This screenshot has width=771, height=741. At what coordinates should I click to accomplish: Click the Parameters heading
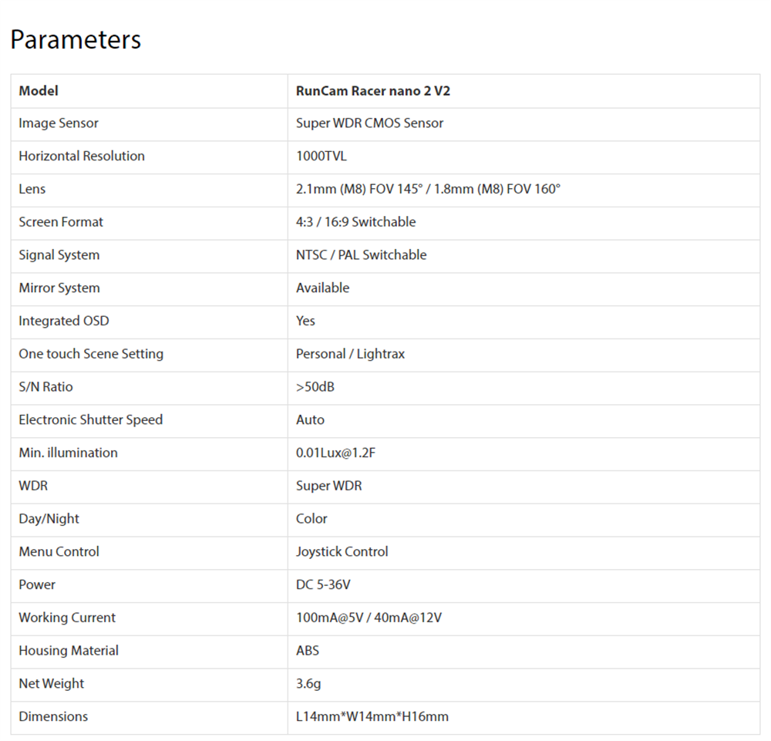(x=76, y=39)
